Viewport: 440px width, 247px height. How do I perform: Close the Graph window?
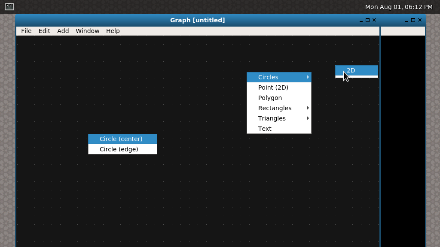click(374, 20)
